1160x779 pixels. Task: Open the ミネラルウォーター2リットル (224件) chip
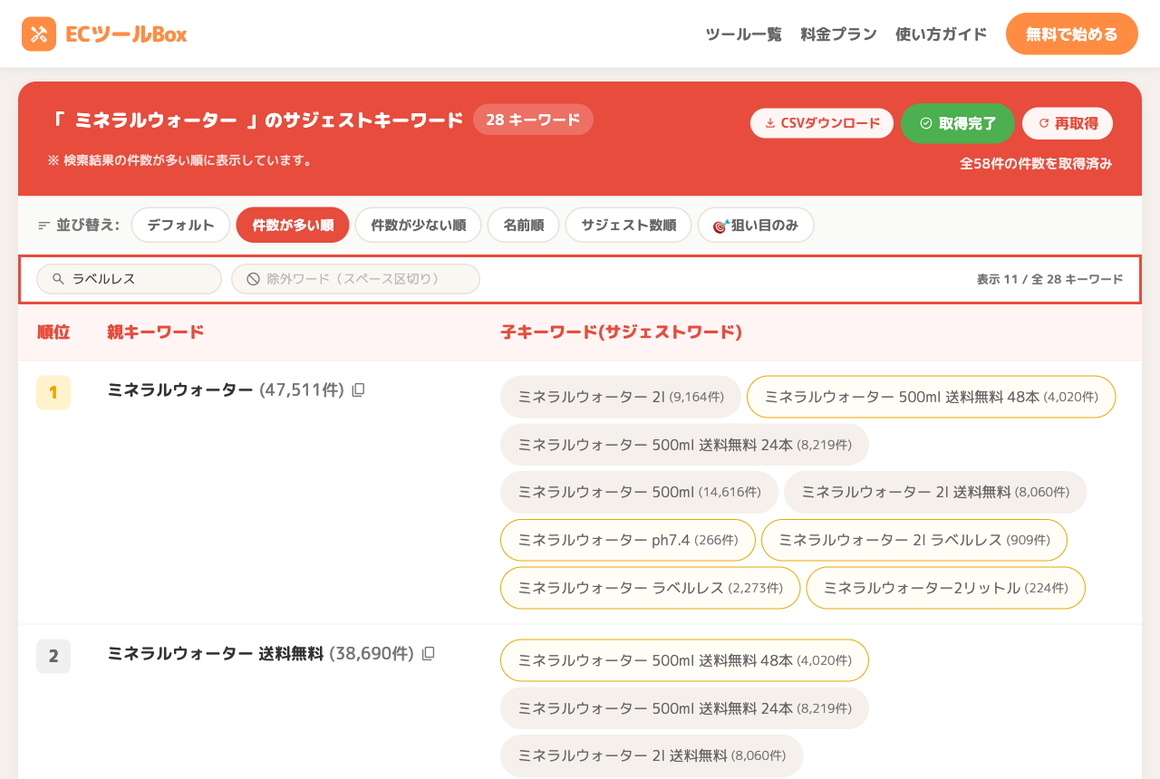[x=945, y=588]
